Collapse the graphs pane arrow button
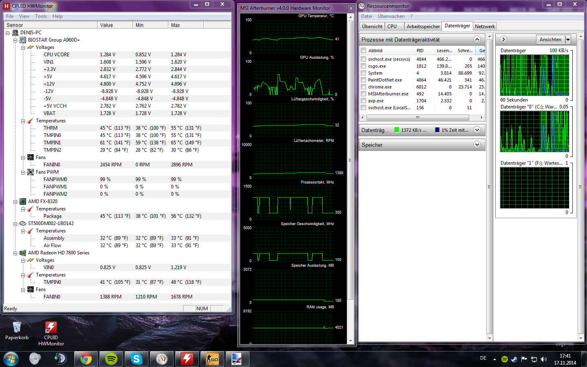This screenshot has width=587, height=367. 503,40
